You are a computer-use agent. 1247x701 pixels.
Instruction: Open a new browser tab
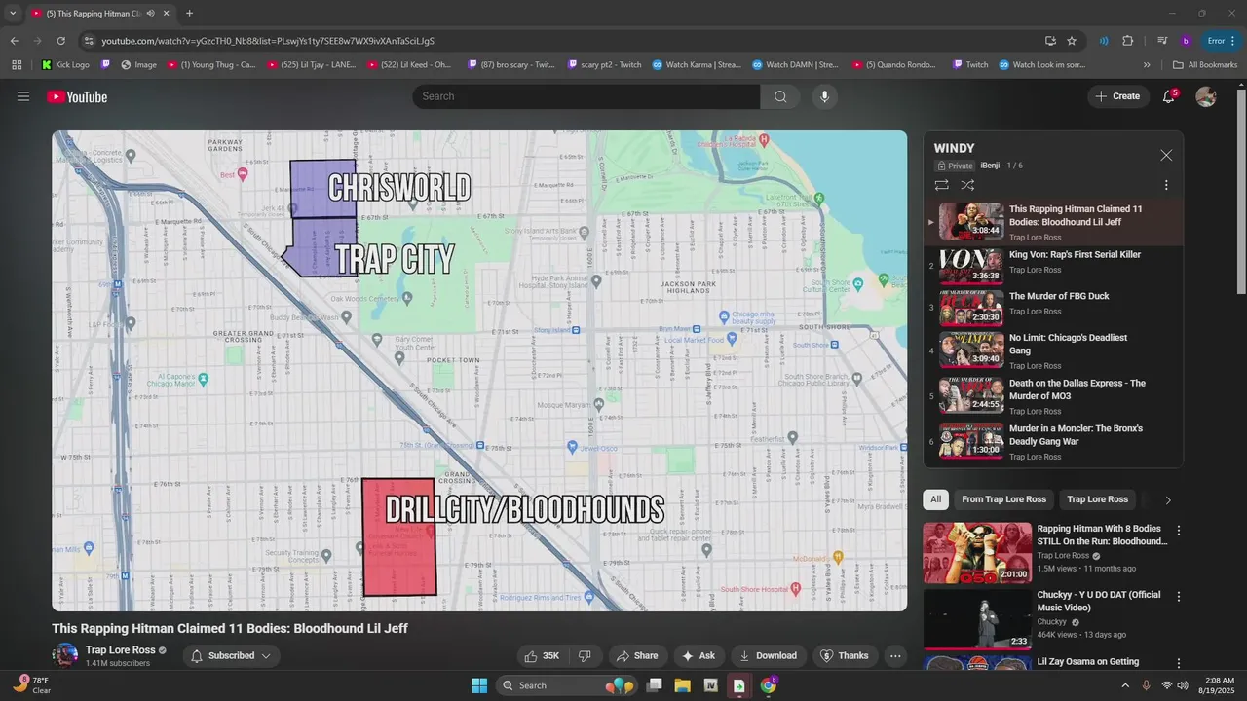coord(189,13)
